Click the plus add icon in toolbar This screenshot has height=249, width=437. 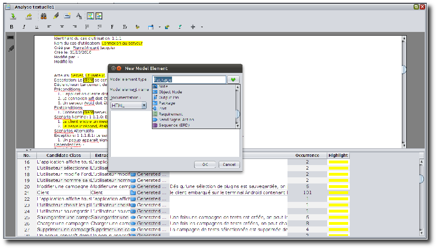point(193,27)
